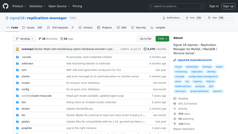Open the 3,370 commits history link
Image resolution: width=238 pixels, height=134 pixels.
point(155,49)
